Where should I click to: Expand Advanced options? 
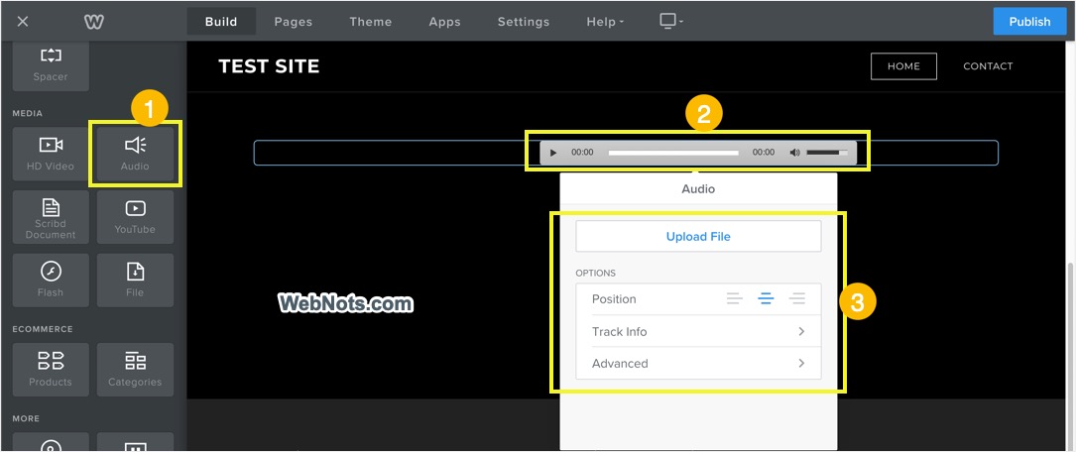[698, 364]
